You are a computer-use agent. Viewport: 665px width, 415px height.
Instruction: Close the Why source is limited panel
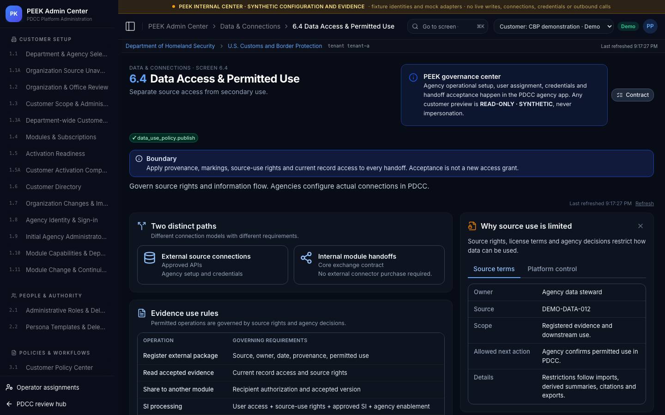pyautogui.click(x=640, y=226)
